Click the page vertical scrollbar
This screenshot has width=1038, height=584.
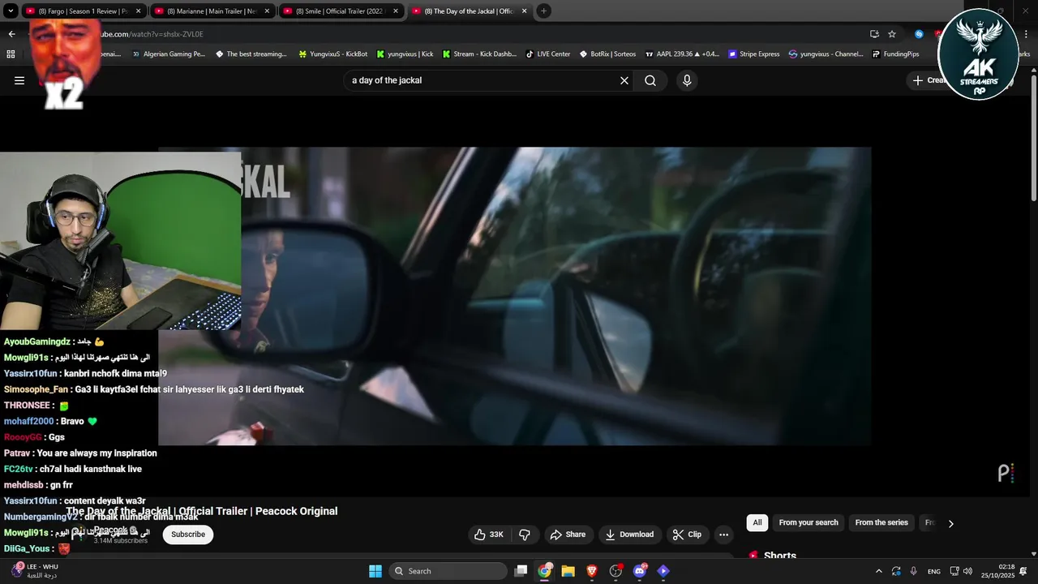click(1033, 138)
